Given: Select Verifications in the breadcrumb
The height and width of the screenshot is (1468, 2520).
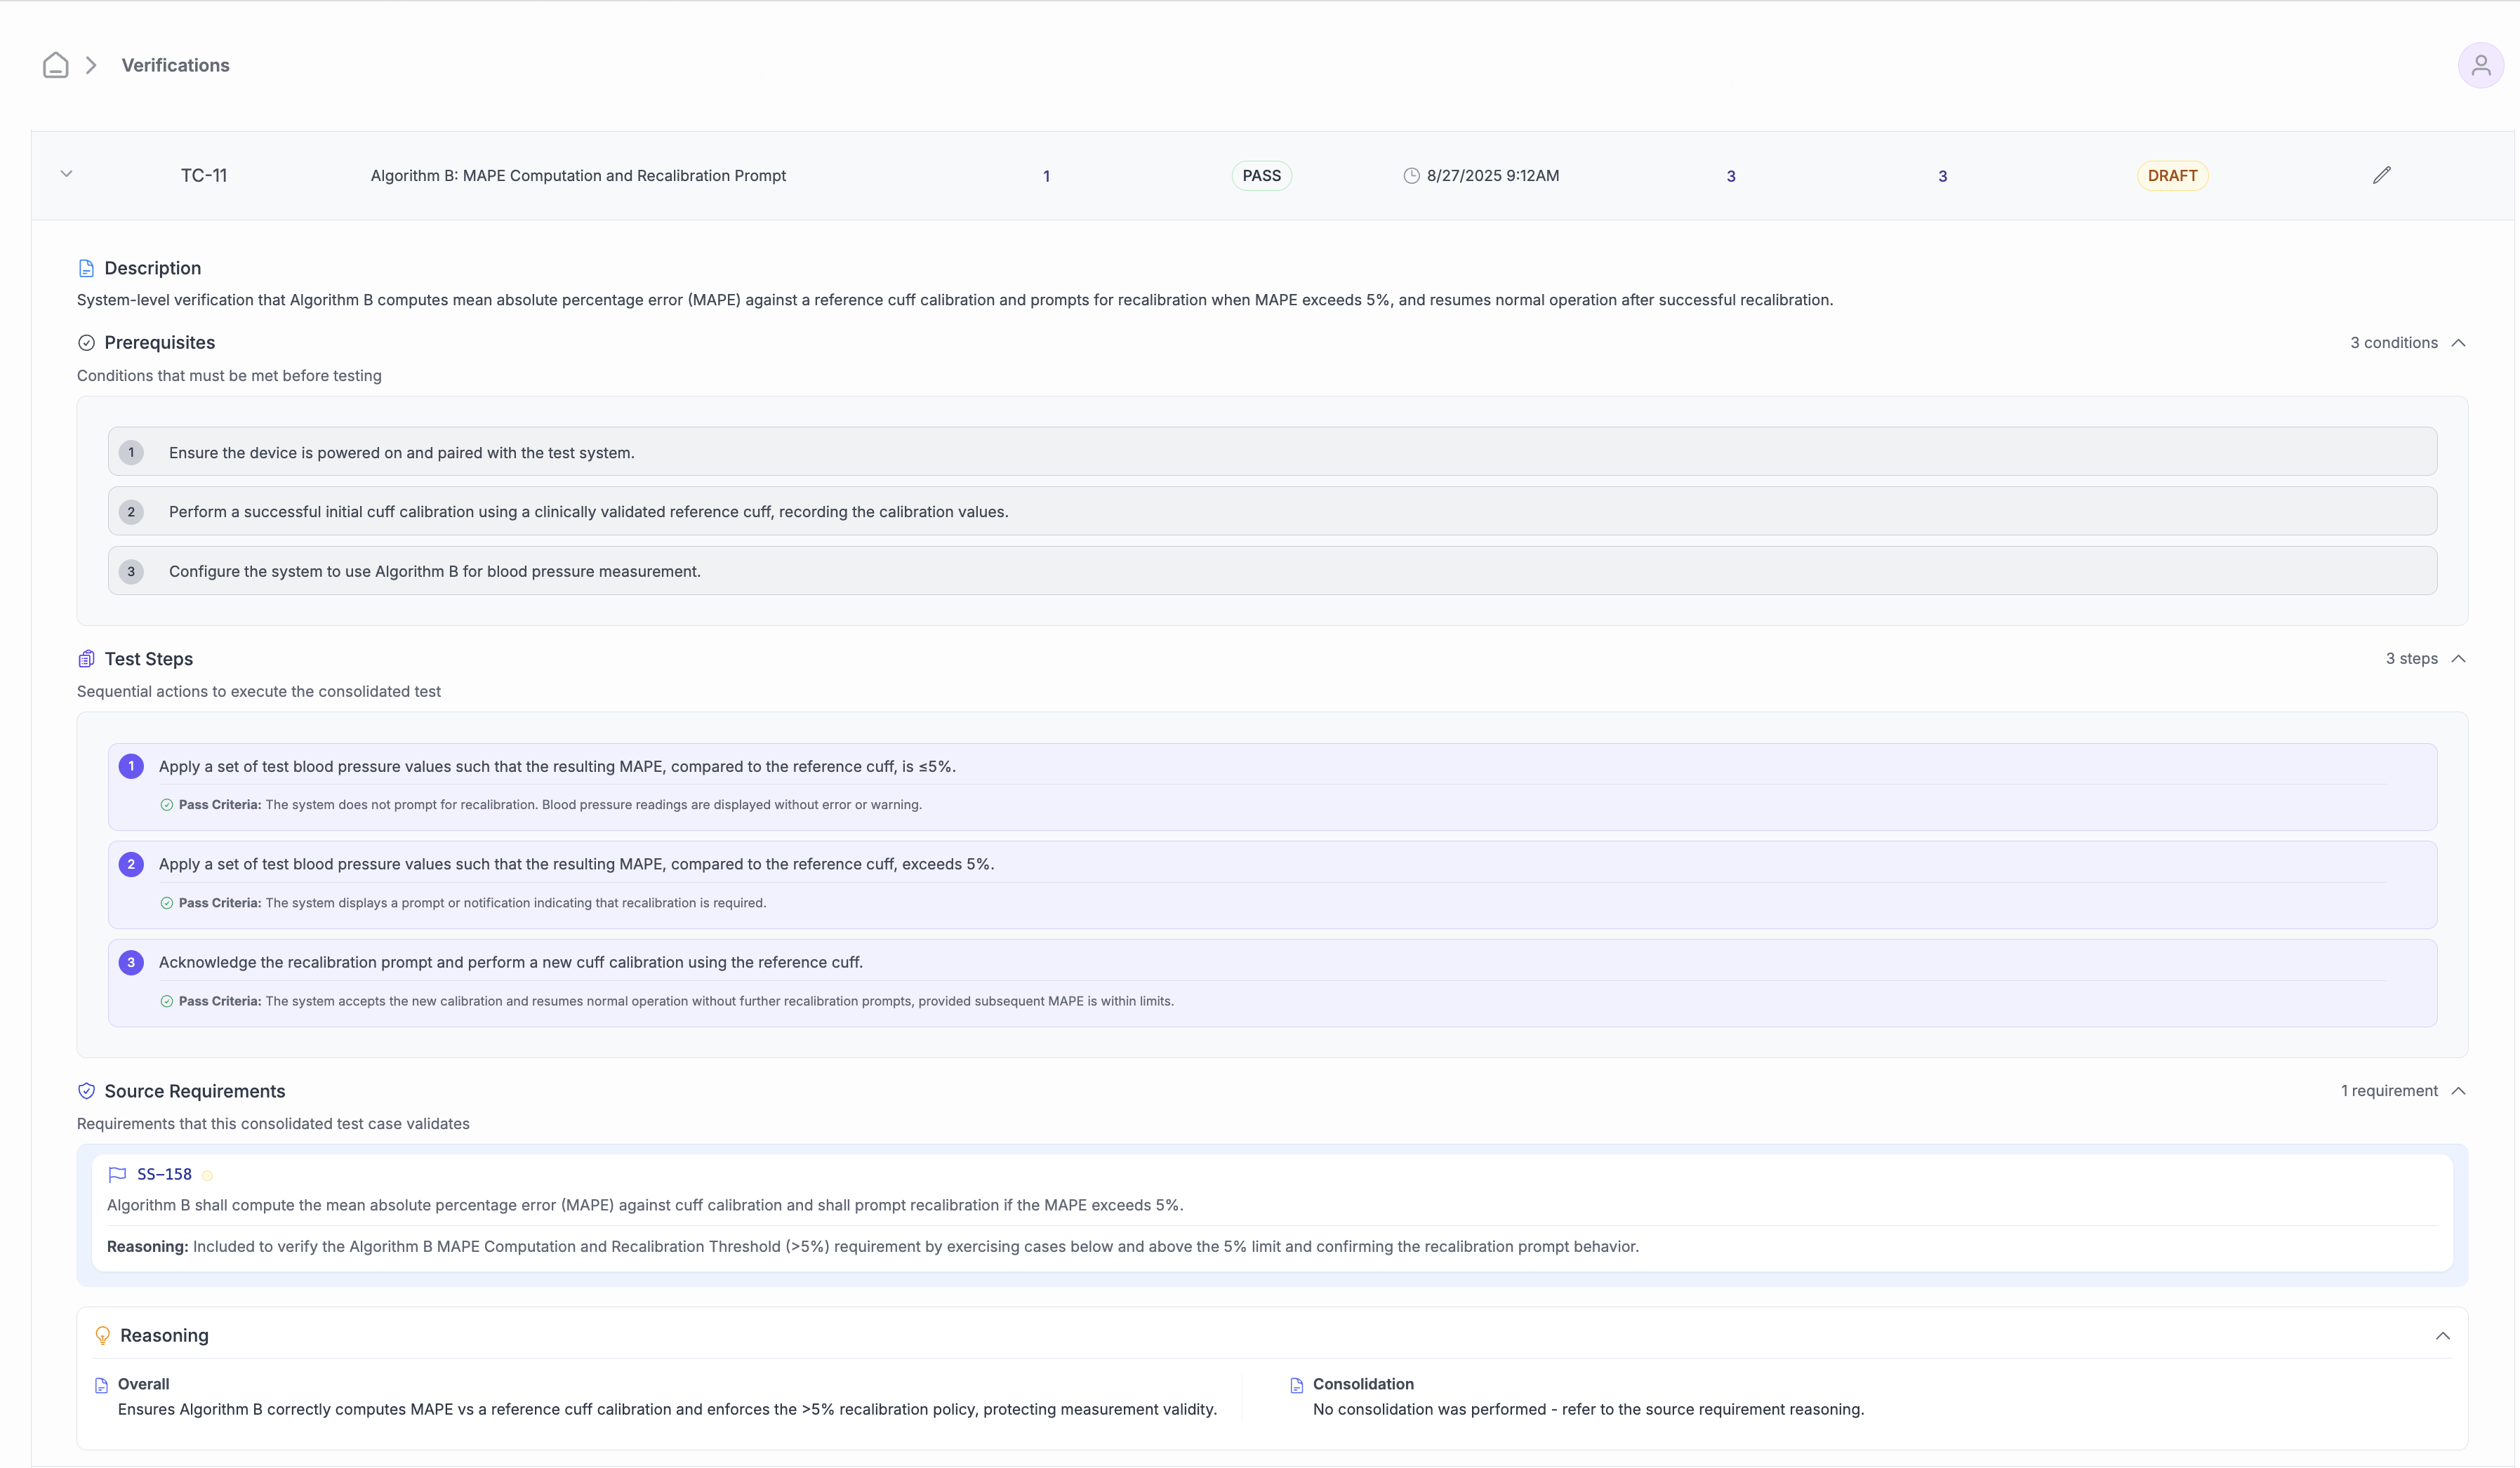Looking at the screenshot, I should pos(175,64).
